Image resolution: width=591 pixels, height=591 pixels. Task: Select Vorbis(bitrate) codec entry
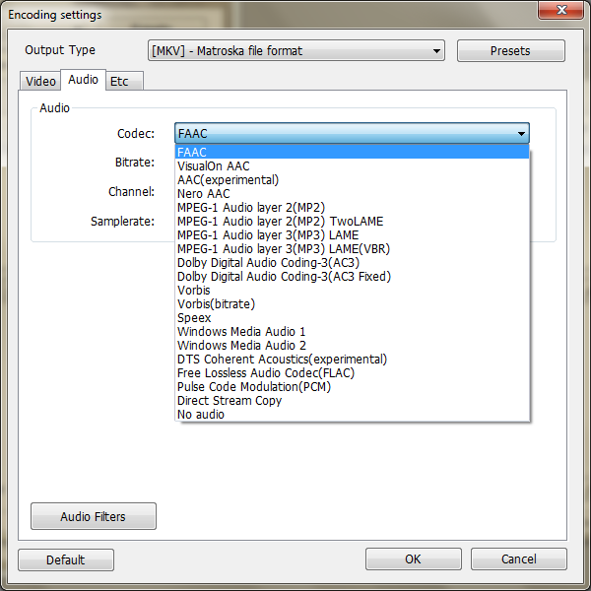(352, 303)
